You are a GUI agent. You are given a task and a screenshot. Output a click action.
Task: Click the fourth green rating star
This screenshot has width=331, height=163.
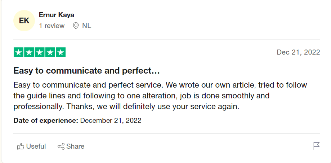click(x=50, y=52)
